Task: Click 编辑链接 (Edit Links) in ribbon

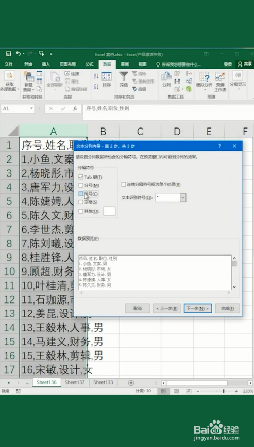Action: coord(76,89)
